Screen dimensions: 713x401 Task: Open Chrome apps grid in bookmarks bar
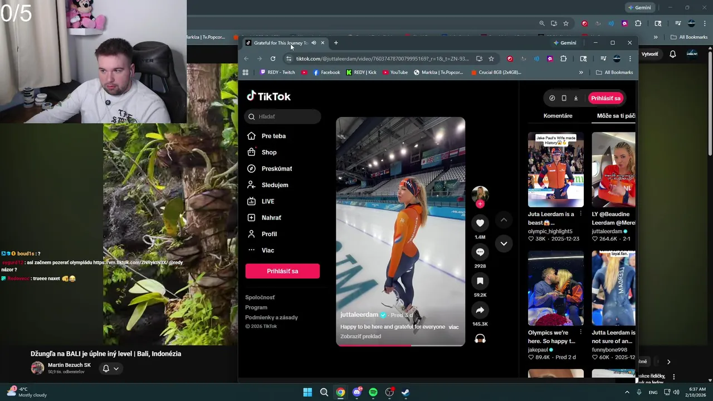[x=245, y=72]
